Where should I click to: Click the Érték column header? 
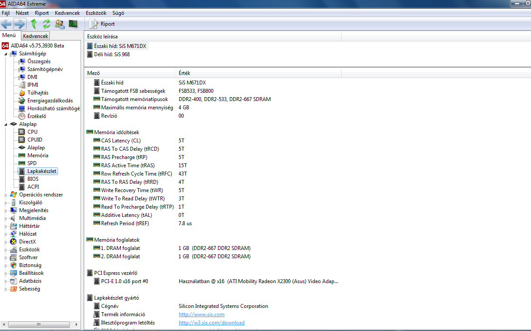tap(259, 73)
